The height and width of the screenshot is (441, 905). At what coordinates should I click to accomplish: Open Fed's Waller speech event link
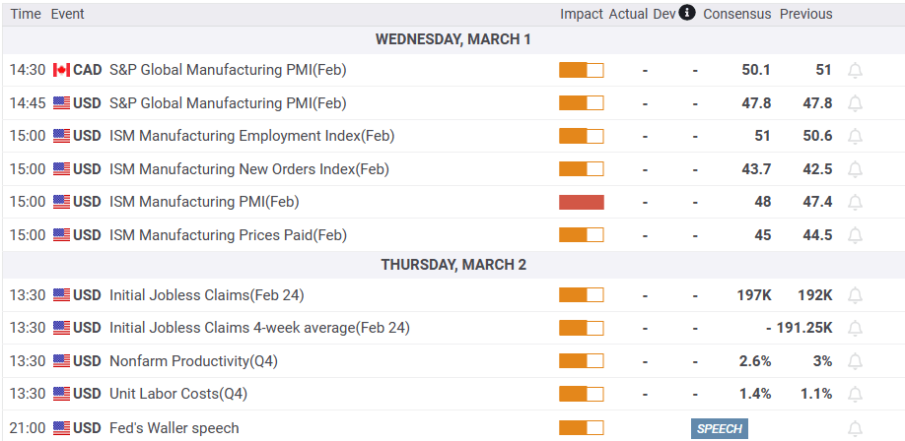point(174,428)
